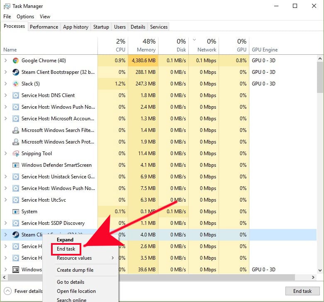Sort by the Disk column header

pos(173,46)
